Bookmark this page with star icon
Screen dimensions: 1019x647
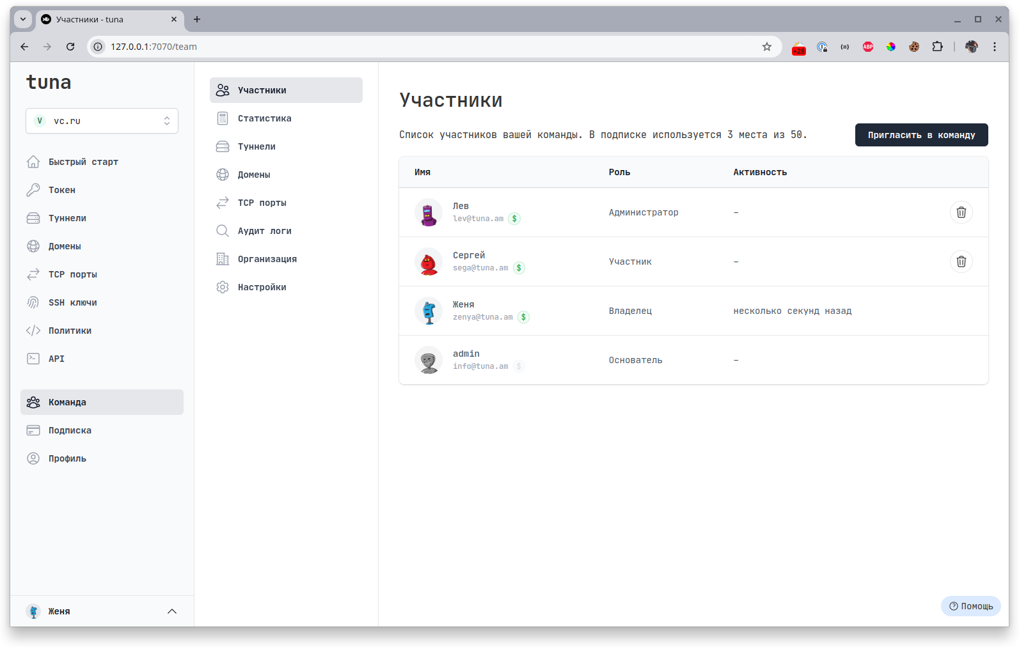click(x=766, y=47)
